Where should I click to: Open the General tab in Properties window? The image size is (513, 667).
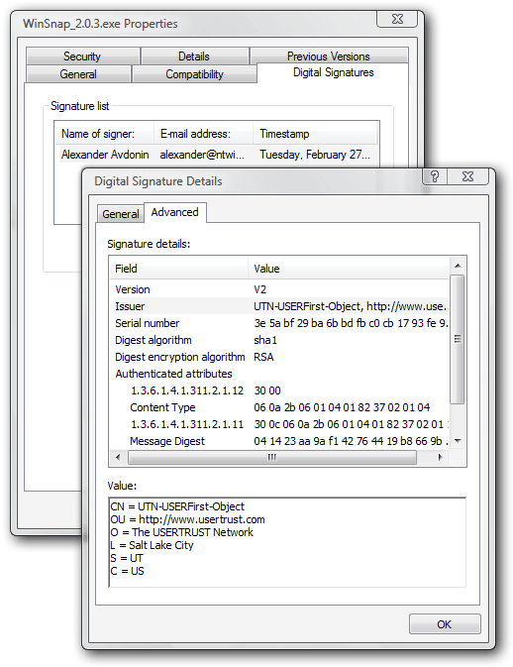[78, 74]
